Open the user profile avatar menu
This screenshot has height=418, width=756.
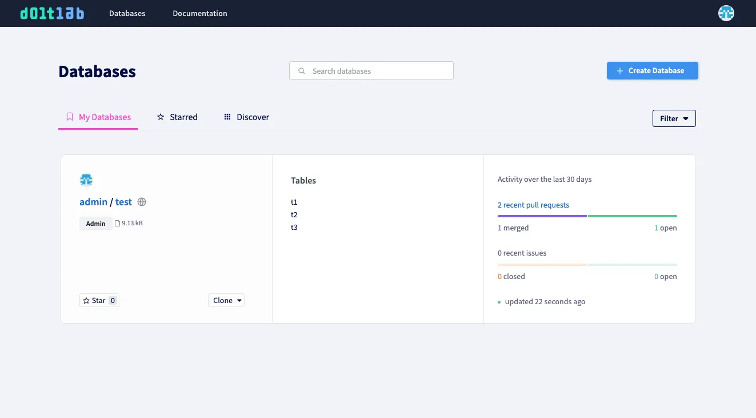[726, 13]
